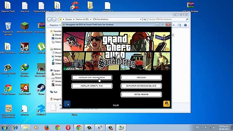Open uTorrent green desktop icon
Screen dimensions: 233x131
pyautogui.click(x=41, y=48)
